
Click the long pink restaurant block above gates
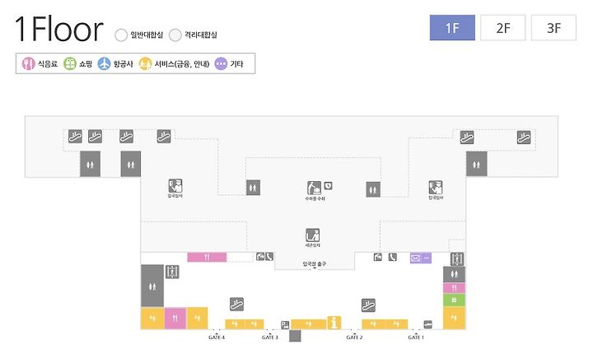tap(207, 258)
